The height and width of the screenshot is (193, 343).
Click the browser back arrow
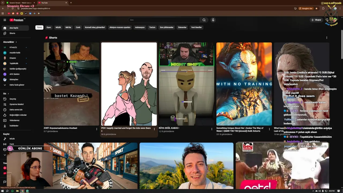tap(3, 9)
